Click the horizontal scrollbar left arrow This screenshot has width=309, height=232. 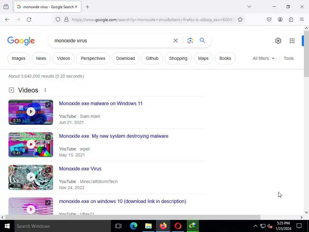pyautogui.click(x=2, y=217)
